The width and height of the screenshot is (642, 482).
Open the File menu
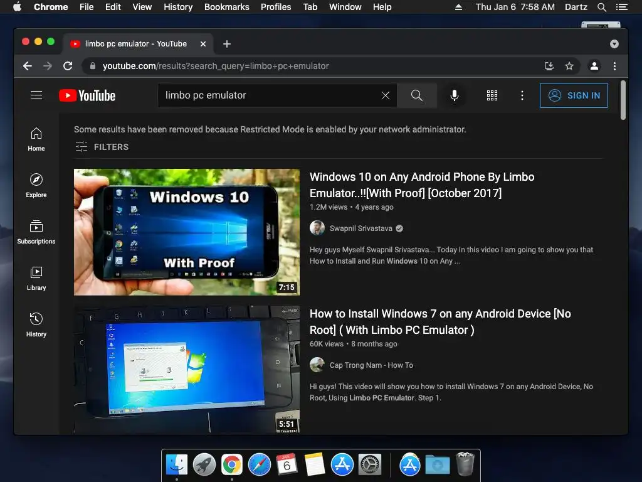pos(87,7)
